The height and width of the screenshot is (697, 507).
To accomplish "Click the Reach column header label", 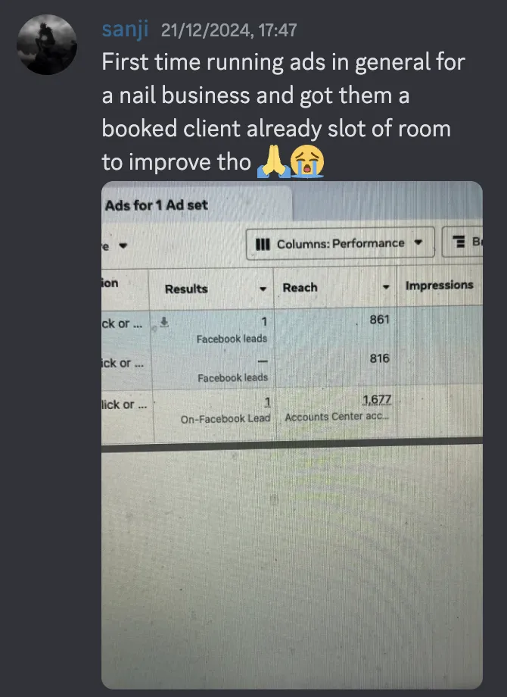I will (300, 288).
